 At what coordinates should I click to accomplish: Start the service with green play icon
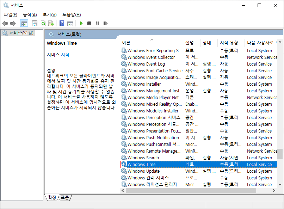click(x=81, y=23)
